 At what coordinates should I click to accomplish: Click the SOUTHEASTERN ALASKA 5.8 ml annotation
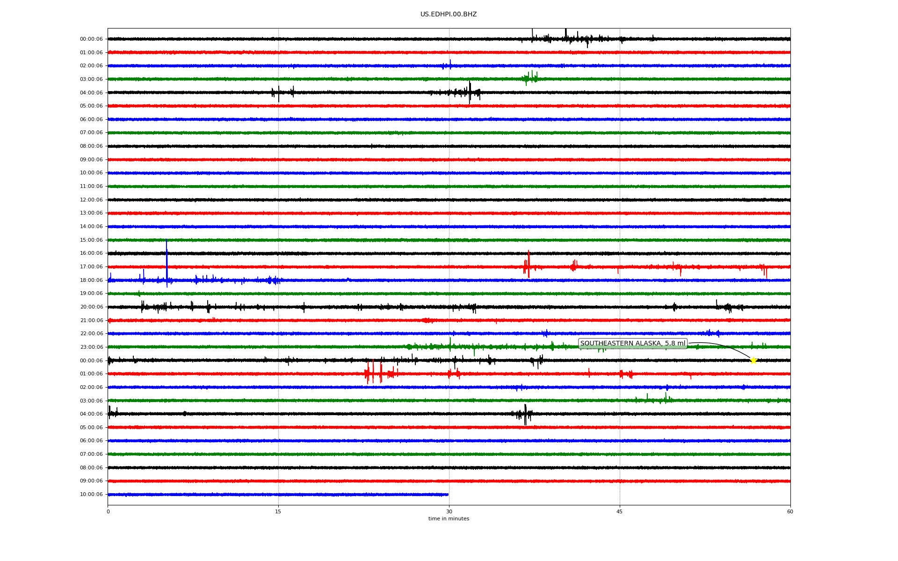tap(632, 344)
